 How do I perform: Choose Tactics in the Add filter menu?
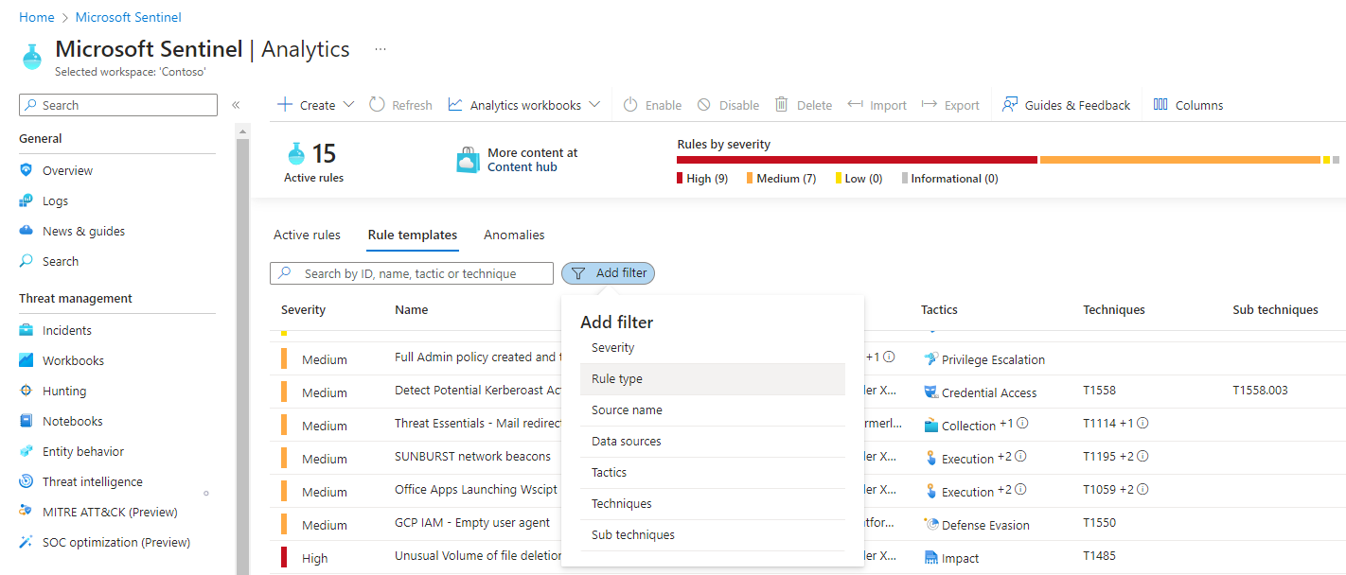tap(610, 472)
